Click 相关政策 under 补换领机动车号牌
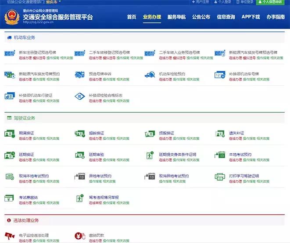290x243 pixels. point(263,80)
